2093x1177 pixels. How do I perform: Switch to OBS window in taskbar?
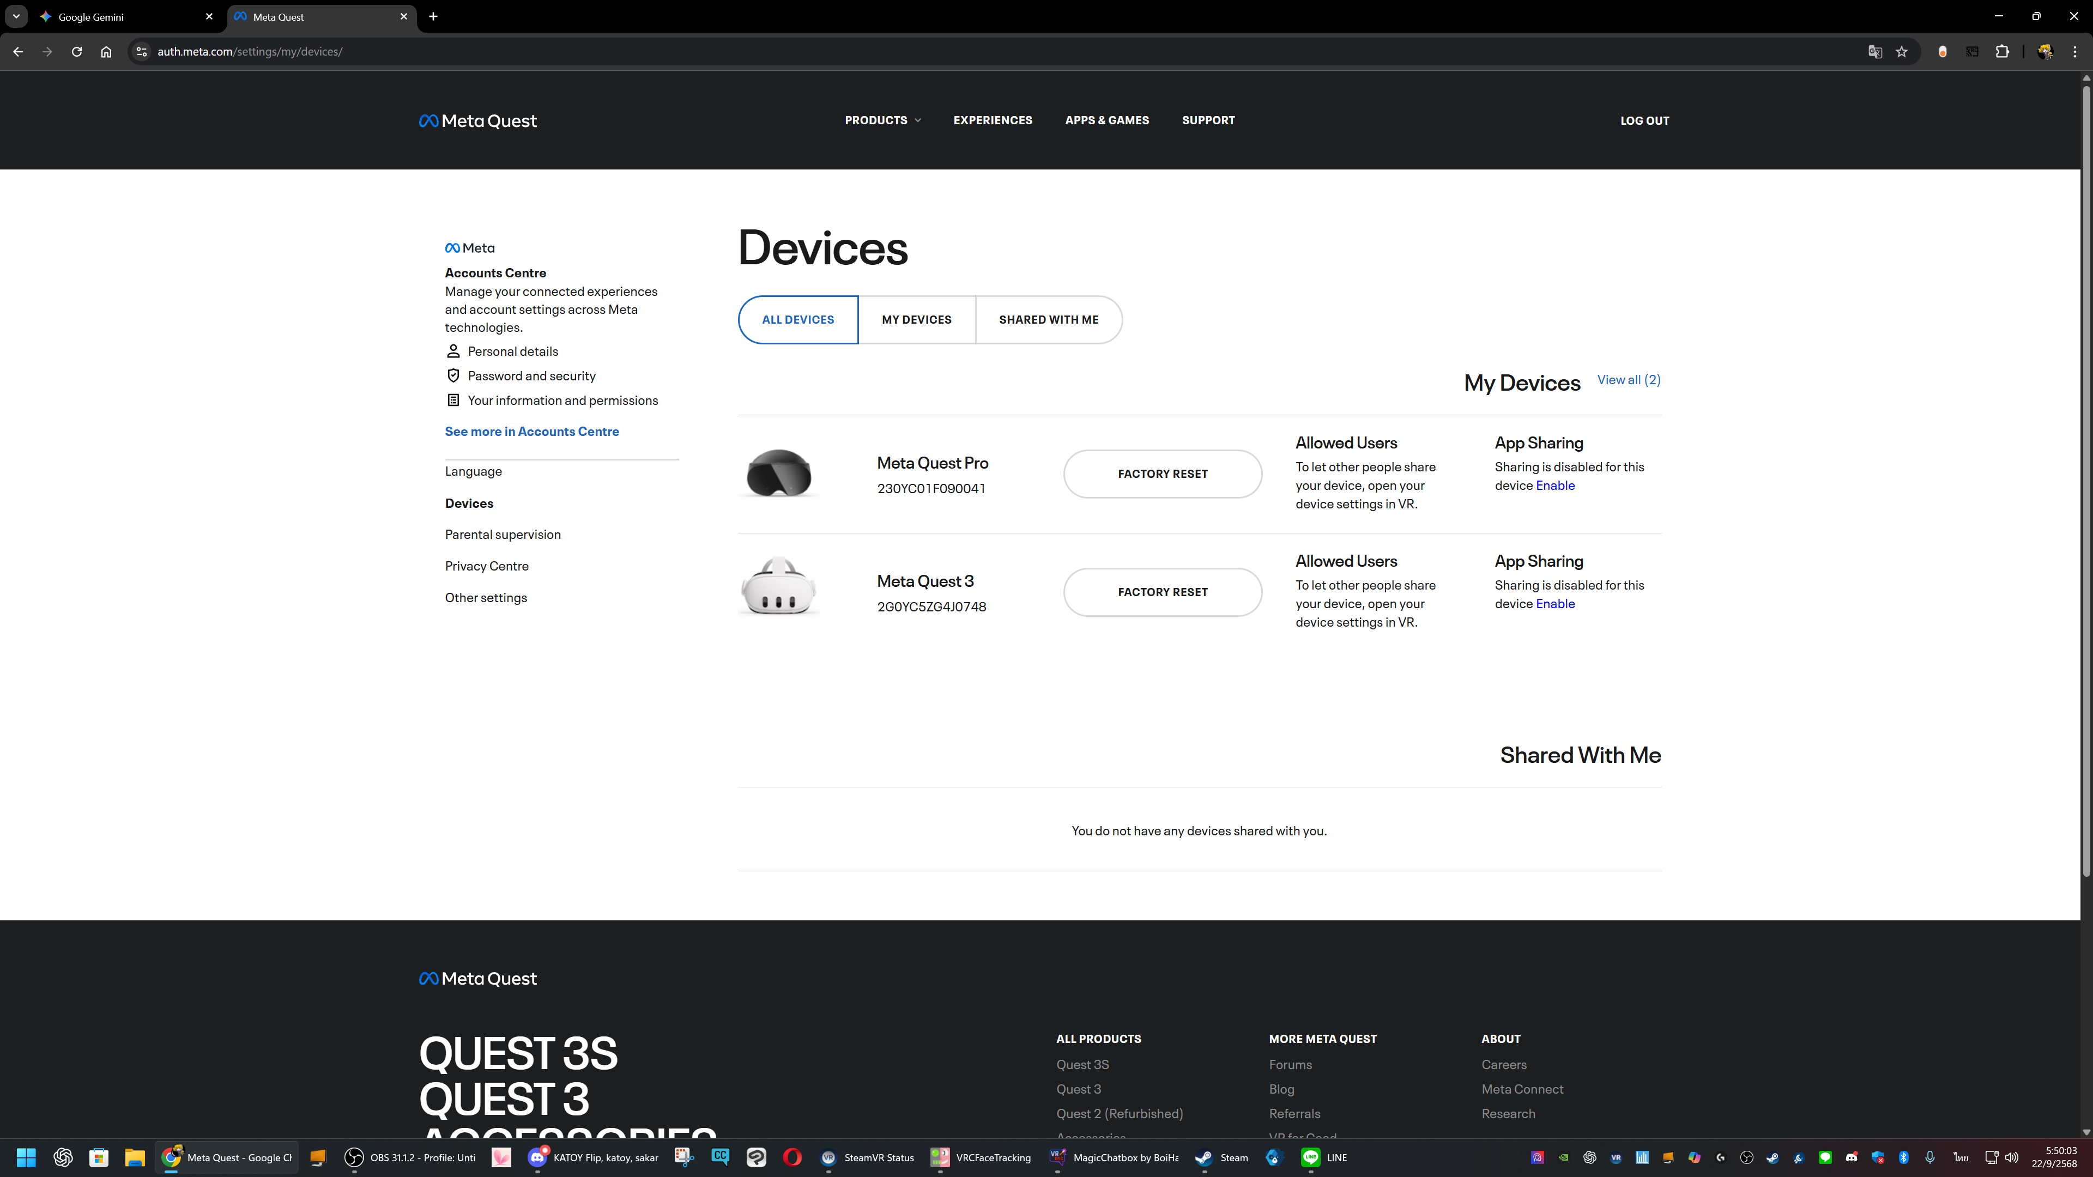410,1157
